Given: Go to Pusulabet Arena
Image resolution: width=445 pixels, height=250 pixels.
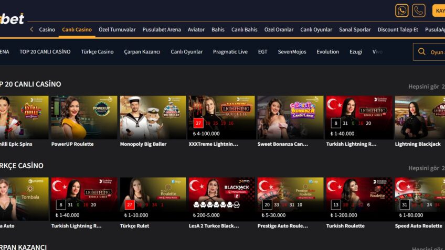Looking at the screenshot, I should (162, 29).
